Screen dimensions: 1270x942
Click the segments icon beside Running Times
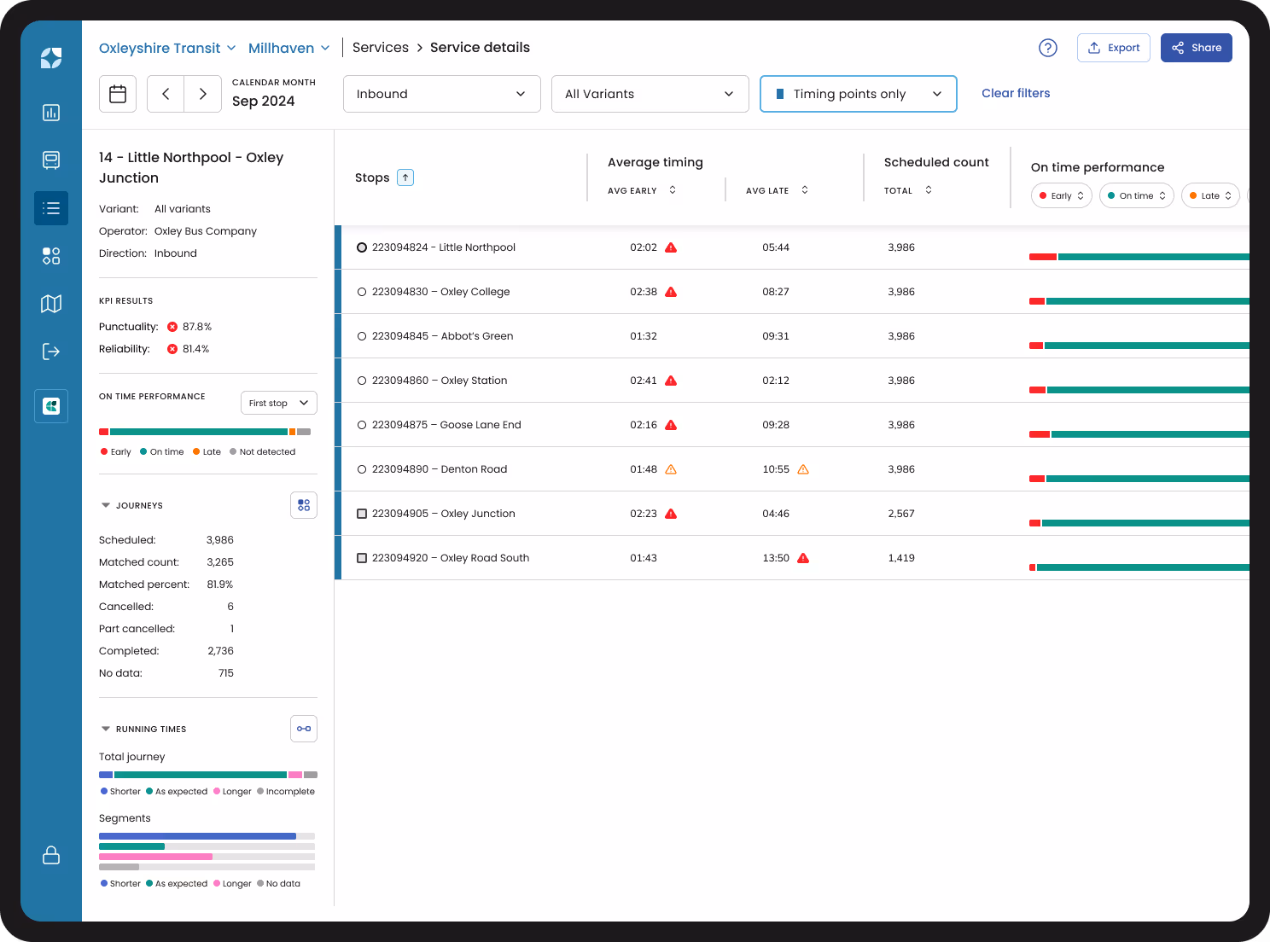(x=304, y=728)
